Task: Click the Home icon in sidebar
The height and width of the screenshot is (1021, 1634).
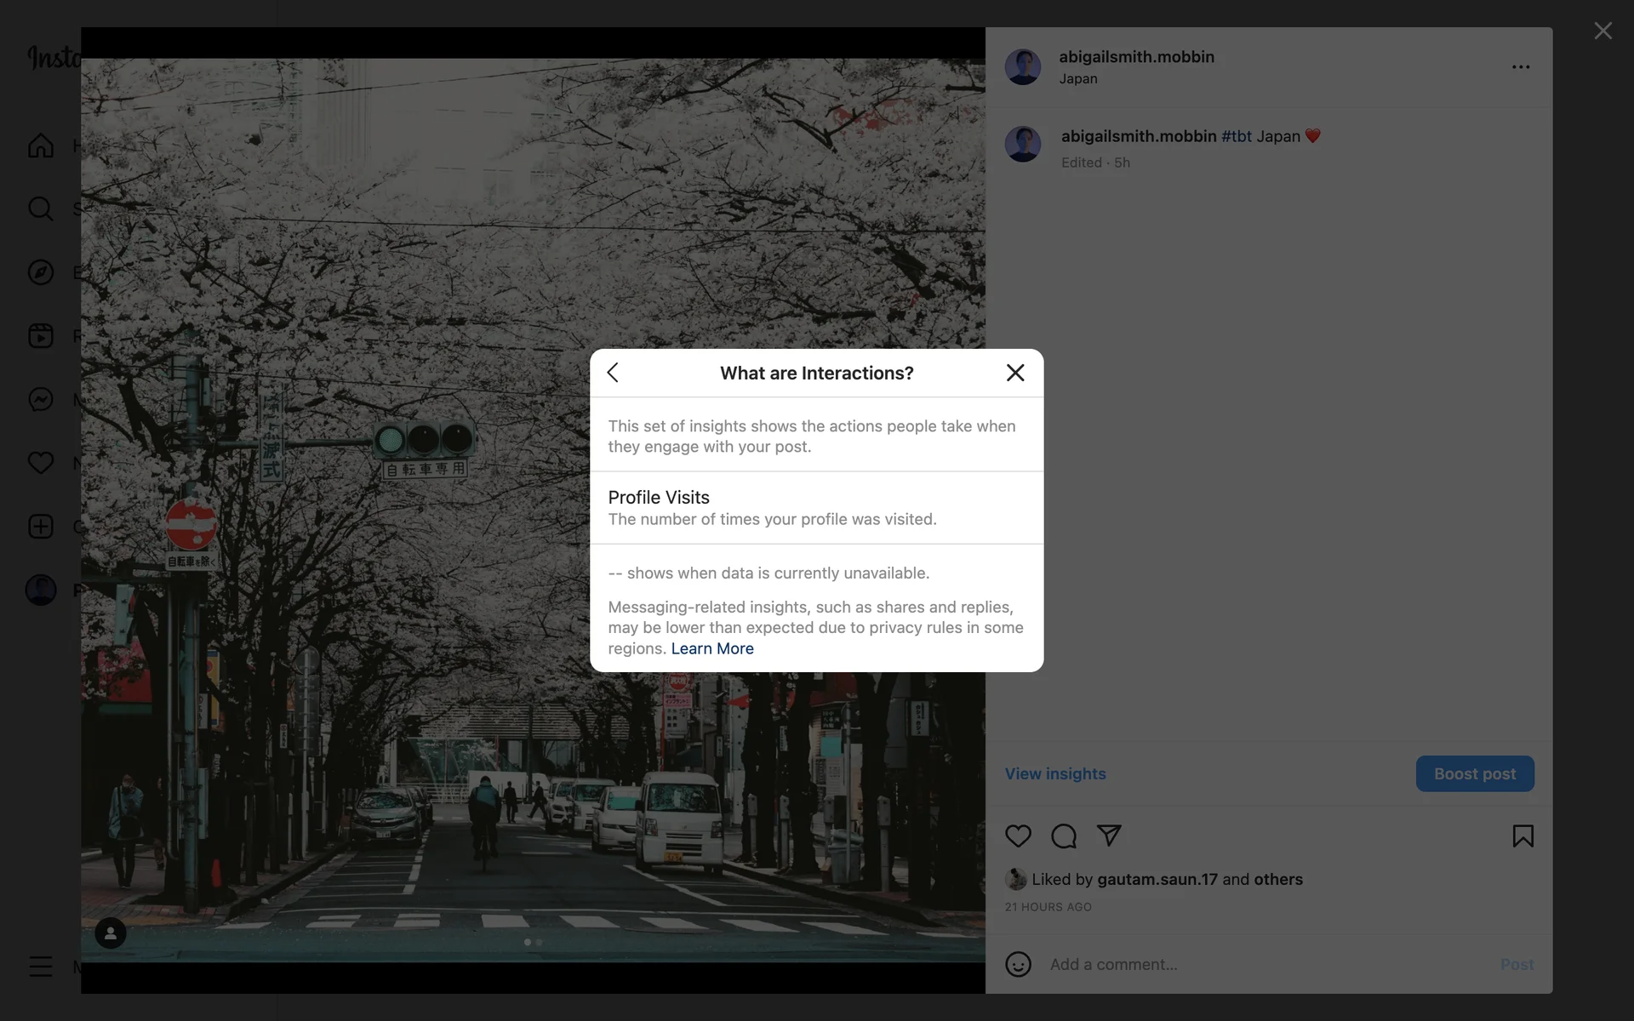Action: 41,145
